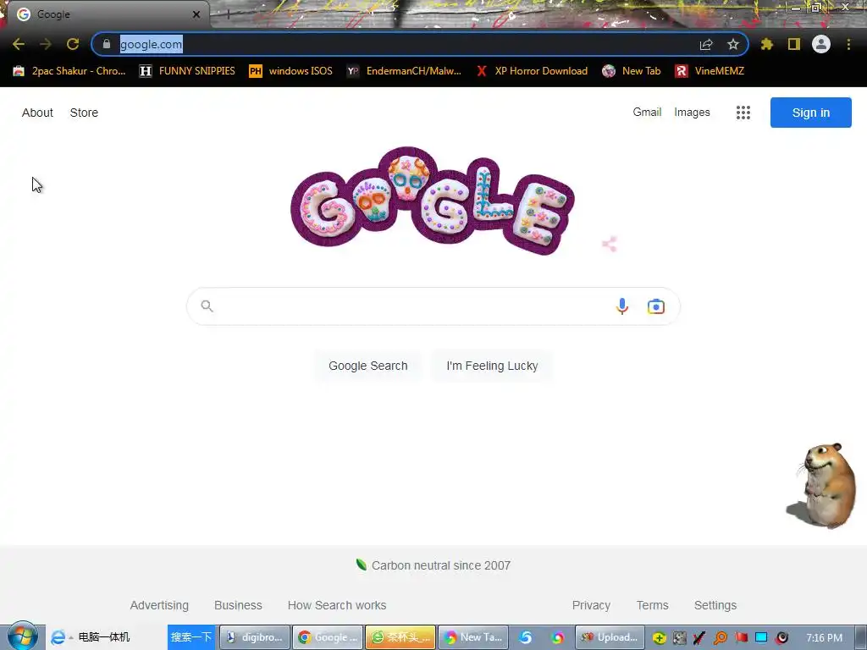Click the forward navigation arrow
Image resolution: width=867 pixels, height=650 pixels.
pyautogui.click(x=46, y=44)
